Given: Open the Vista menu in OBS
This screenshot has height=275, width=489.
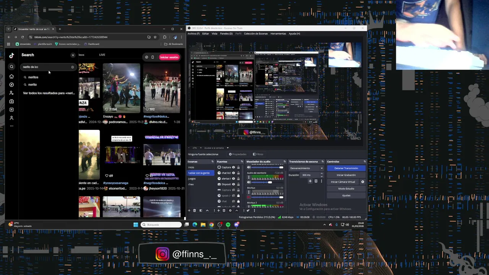Looking at the screenshot, I should (x=214, y=34).
